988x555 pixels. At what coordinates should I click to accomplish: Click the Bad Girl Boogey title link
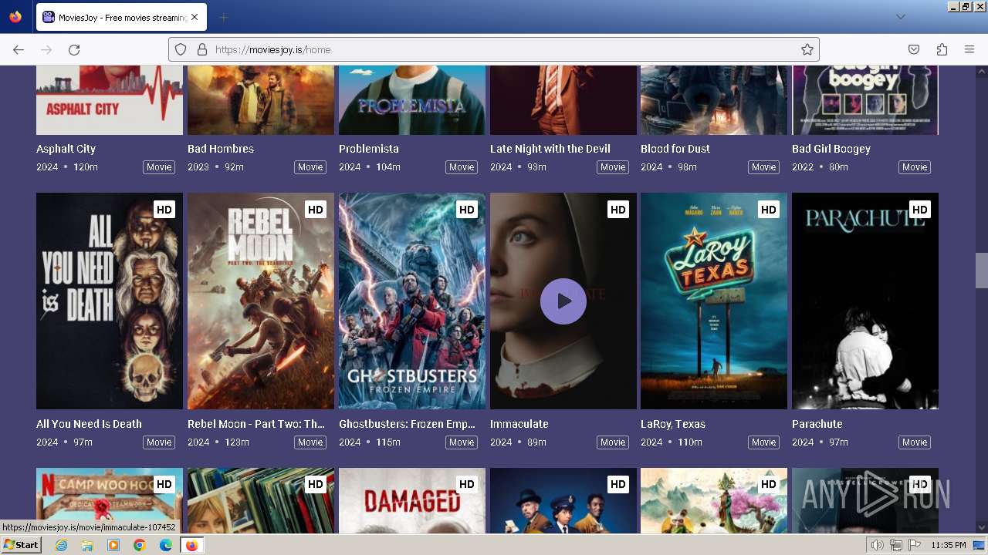[x=831, y=149]
